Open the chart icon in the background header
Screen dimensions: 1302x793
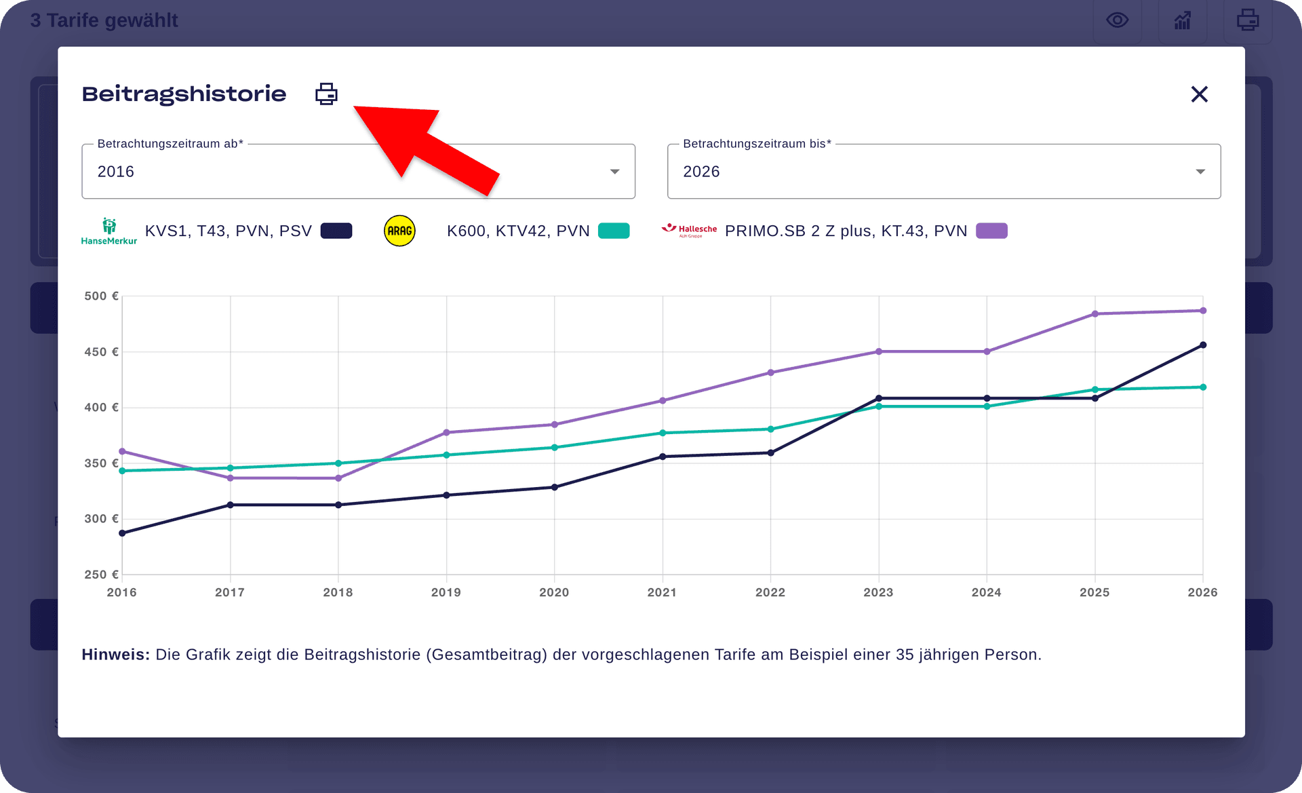click(x=1183, y=20)
